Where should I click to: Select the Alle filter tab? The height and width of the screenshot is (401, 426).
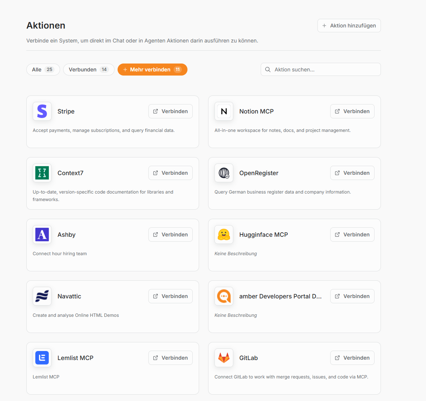[43, 70]
